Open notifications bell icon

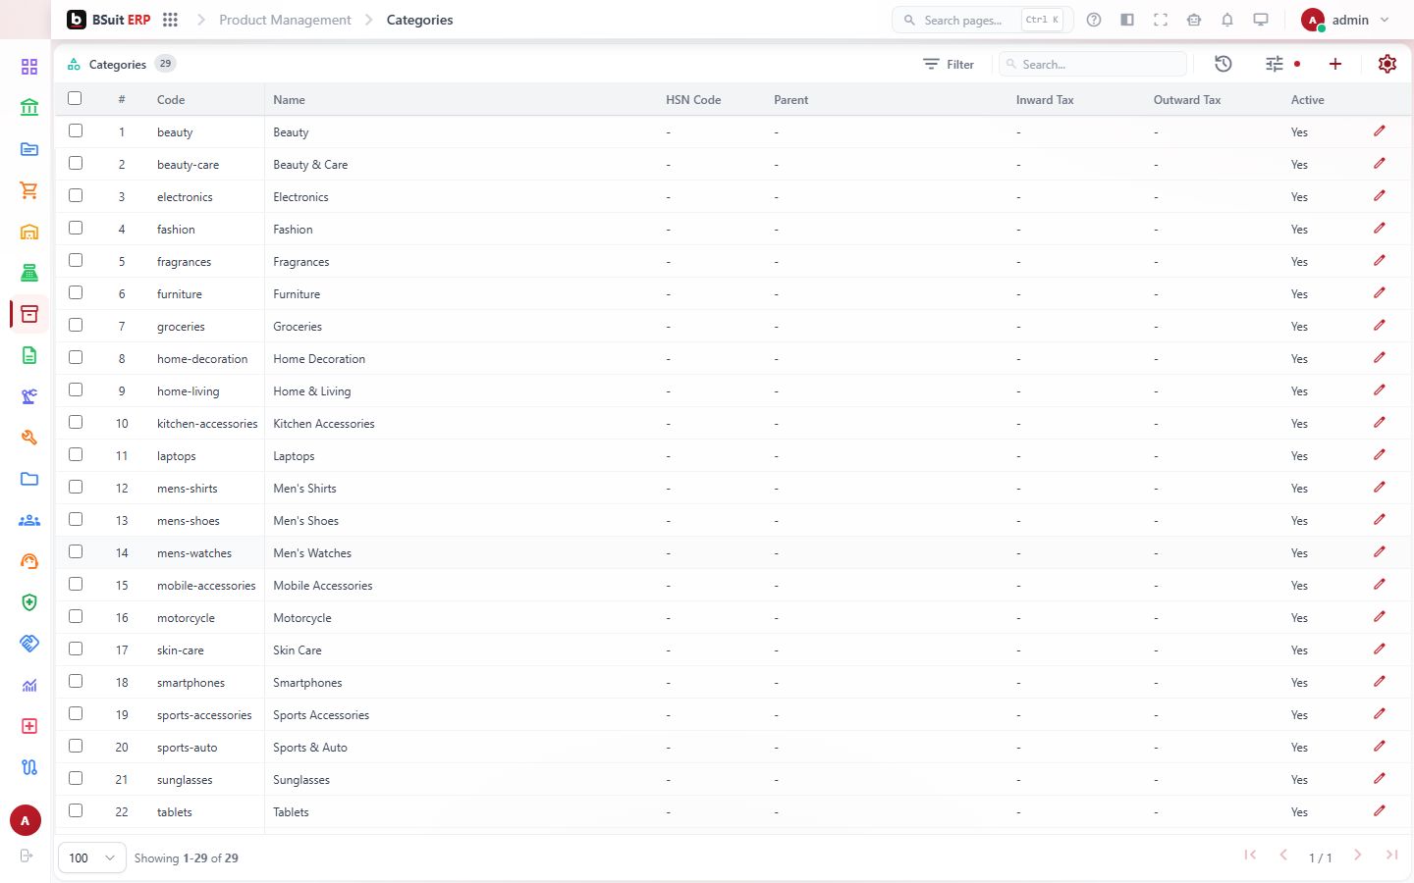[1227, 20]
